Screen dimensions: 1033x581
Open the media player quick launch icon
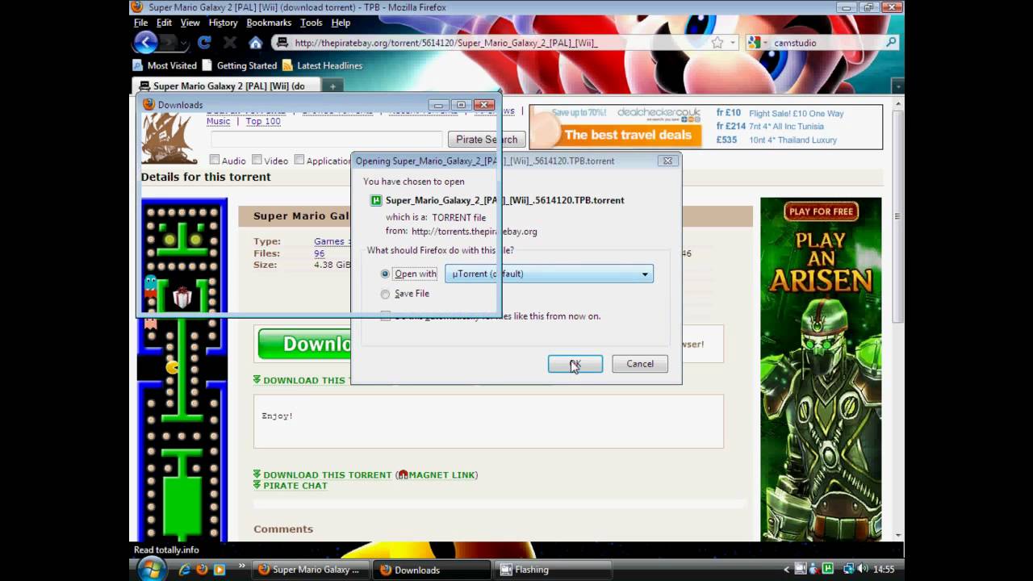pyautogui.click(x=219, y=570)
